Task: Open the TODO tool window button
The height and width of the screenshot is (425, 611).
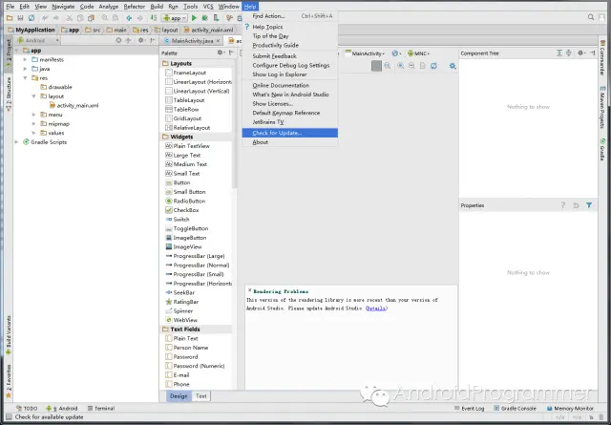Action: [x=27, y=408]
